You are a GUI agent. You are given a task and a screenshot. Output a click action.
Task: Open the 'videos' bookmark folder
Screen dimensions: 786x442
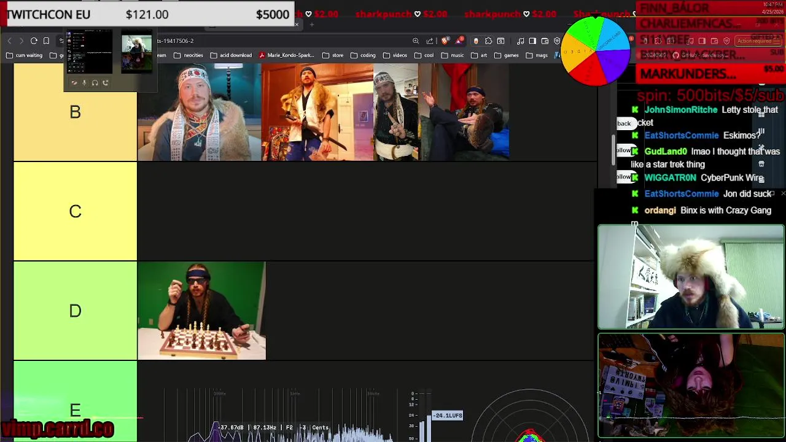click(395, 55)
